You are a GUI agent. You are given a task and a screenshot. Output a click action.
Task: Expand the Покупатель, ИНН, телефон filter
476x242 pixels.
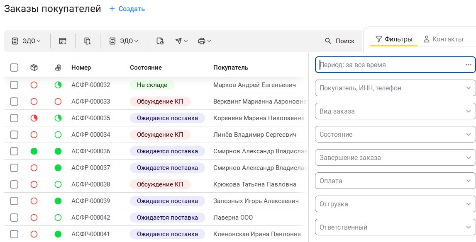(x=395, y=88)
